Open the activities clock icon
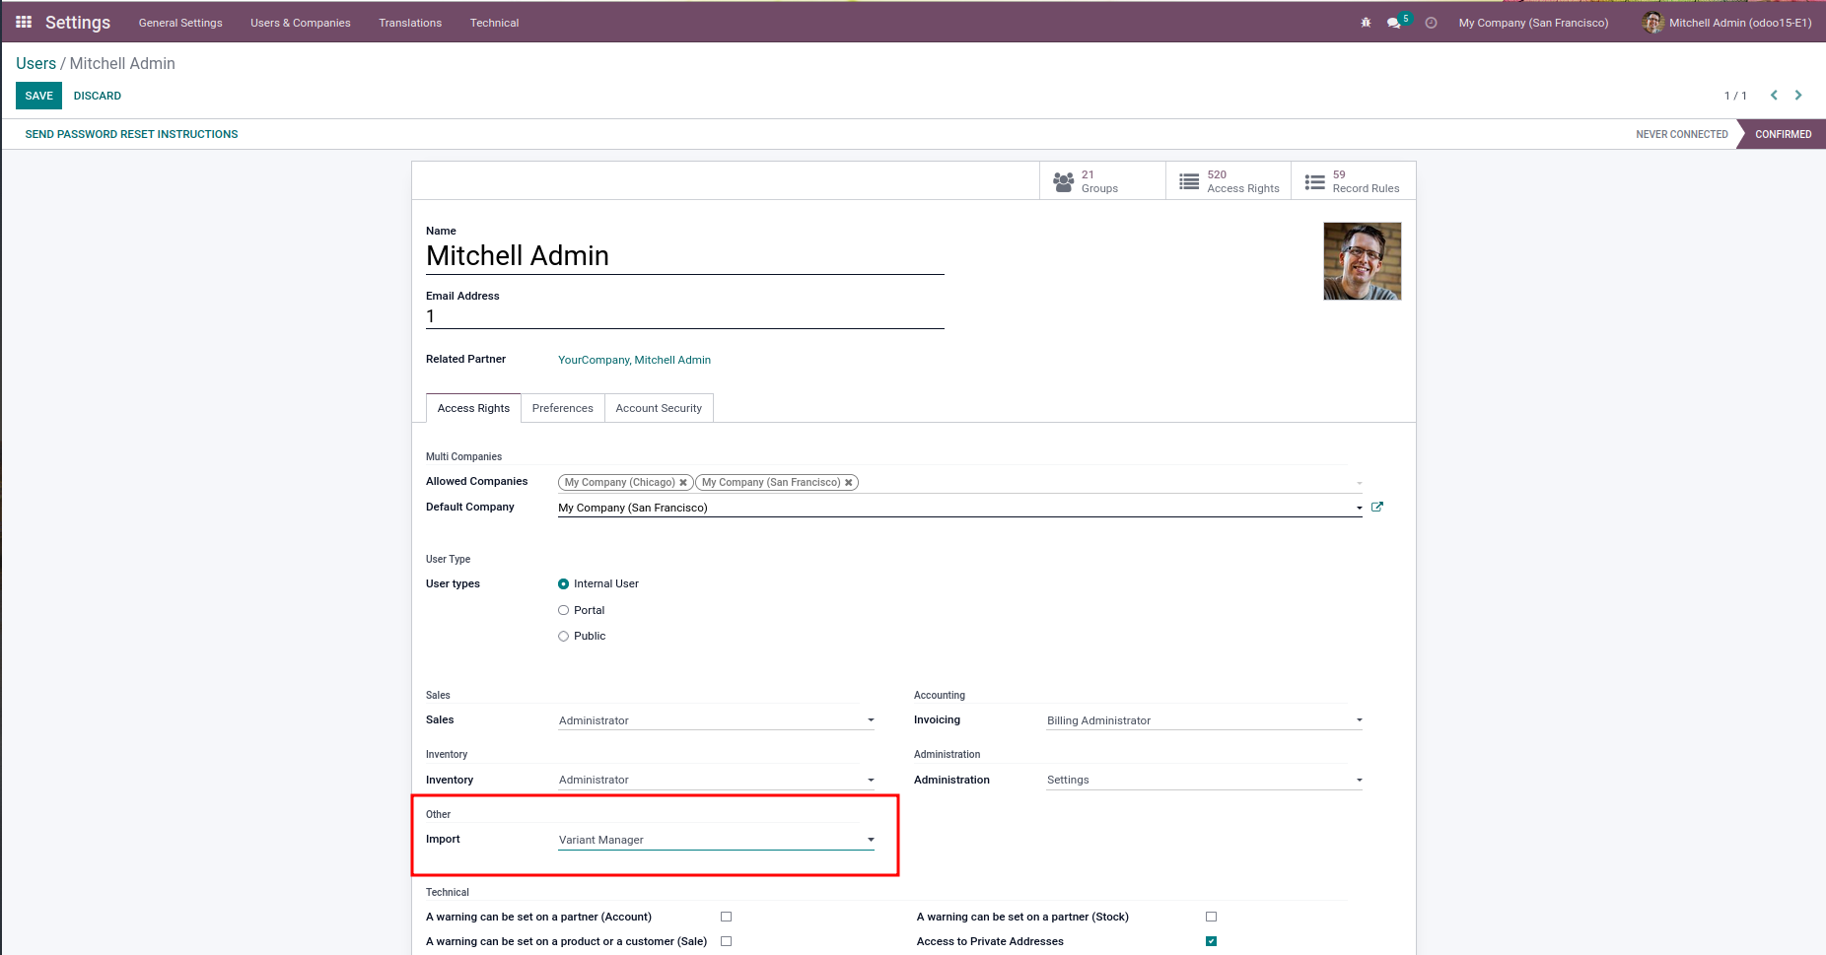 click(1431, 23)
